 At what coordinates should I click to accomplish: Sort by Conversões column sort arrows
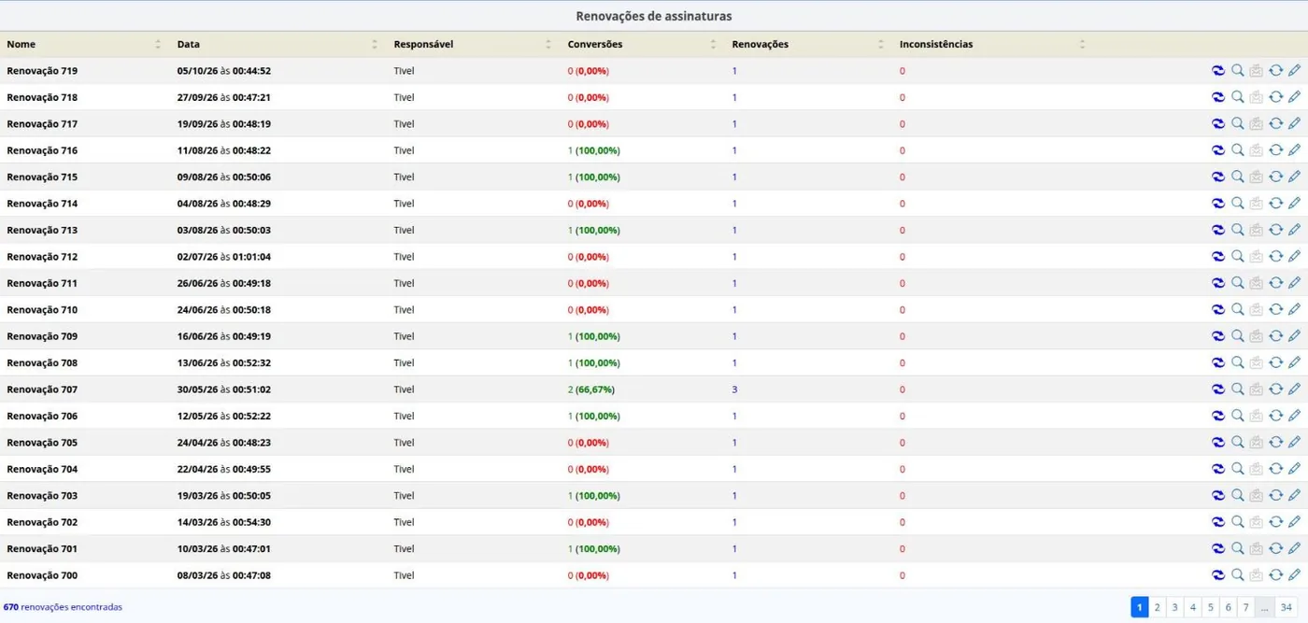tap(713, 44)
